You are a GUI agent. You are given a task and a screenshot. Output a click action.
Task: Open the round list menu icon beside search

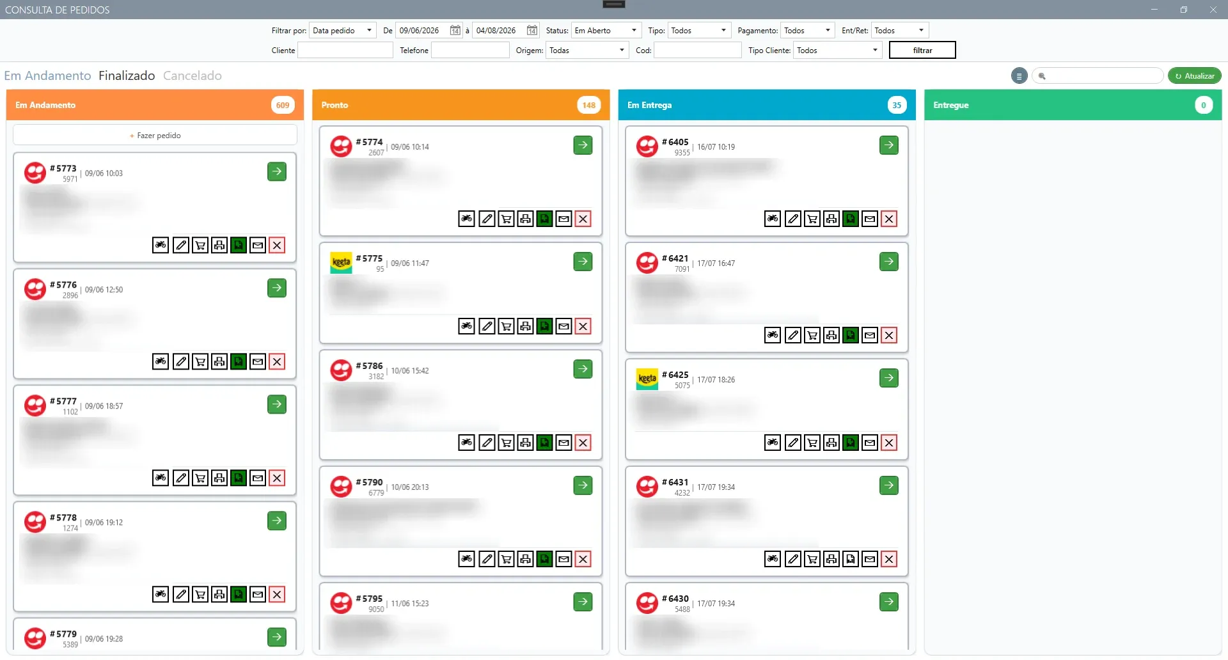(1019, 76)
